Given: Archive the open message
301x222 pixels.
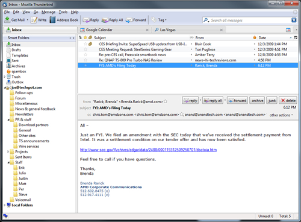Looking at the screenshot, I should click(x=257, y=101).
